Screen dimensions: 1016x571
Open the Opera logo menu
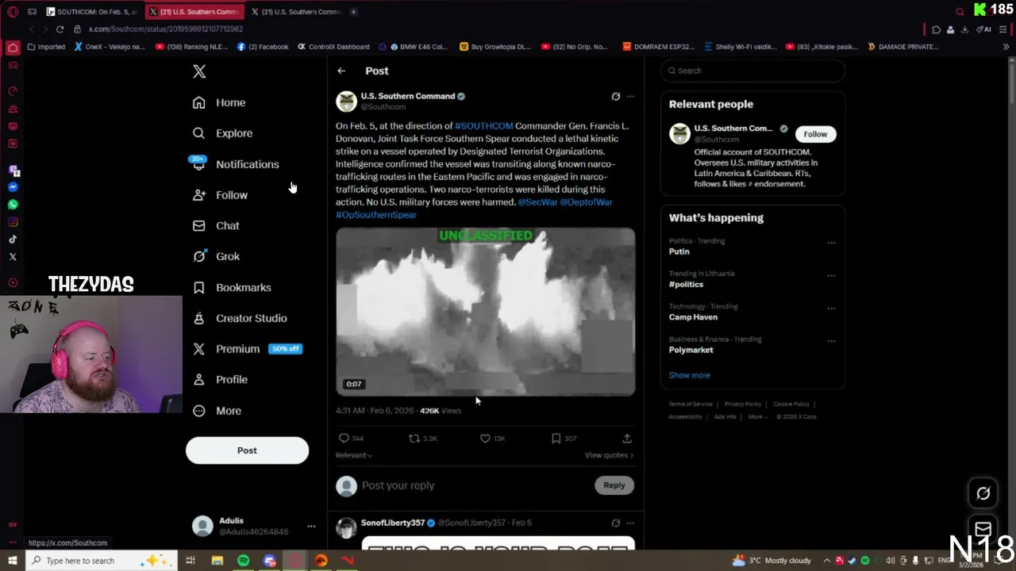tap(13, 12)
